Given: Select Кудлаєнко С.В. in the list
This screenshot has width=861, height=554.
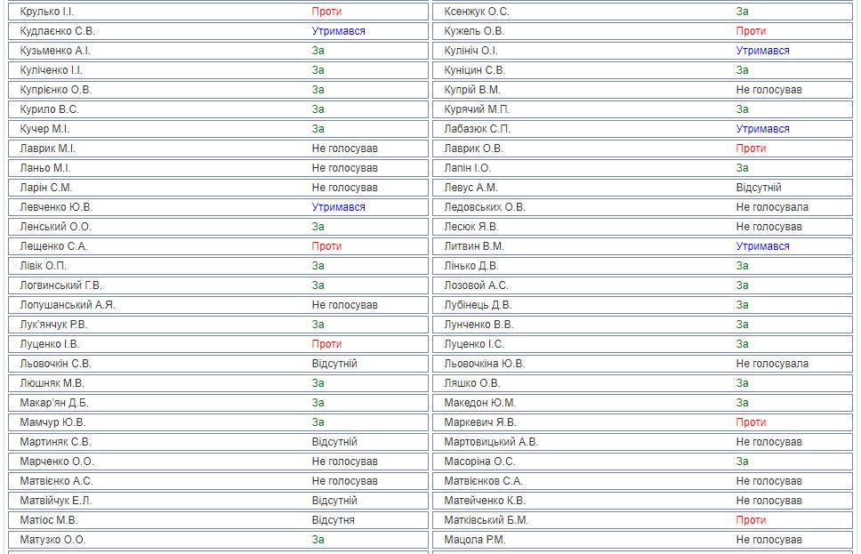Looking at the screenshot, I should coord(57,31).
